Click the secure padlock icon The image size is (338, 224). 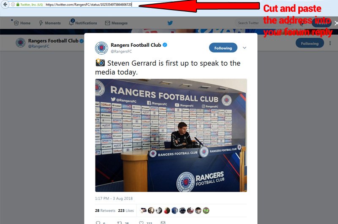click(x=18, y=4)
